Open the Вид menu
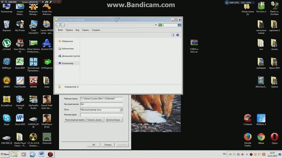Viewport: 282px width, 158px height. tap(78, 30)
